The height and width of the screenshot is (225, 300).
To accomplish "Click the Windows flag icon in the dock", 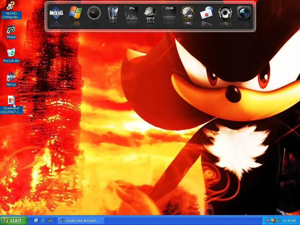I will coord(75,13).
